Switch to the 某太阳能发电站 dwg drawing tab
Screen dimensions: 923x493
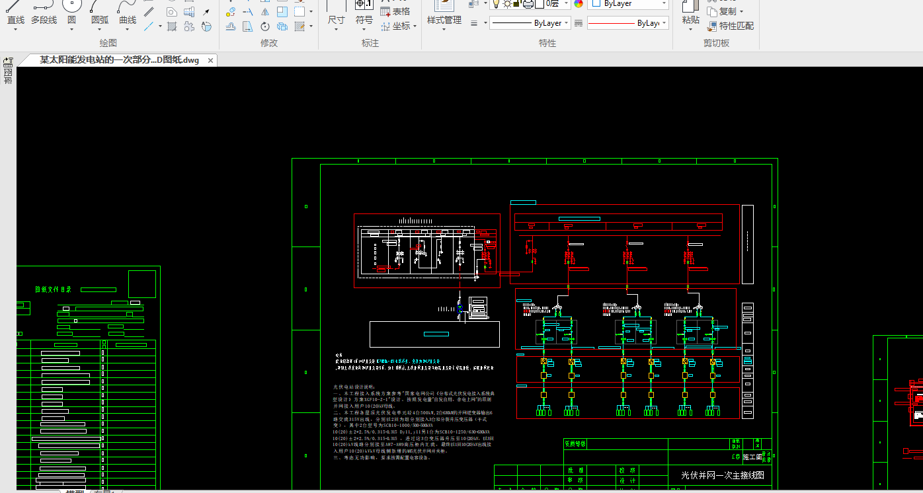point(119,60)
